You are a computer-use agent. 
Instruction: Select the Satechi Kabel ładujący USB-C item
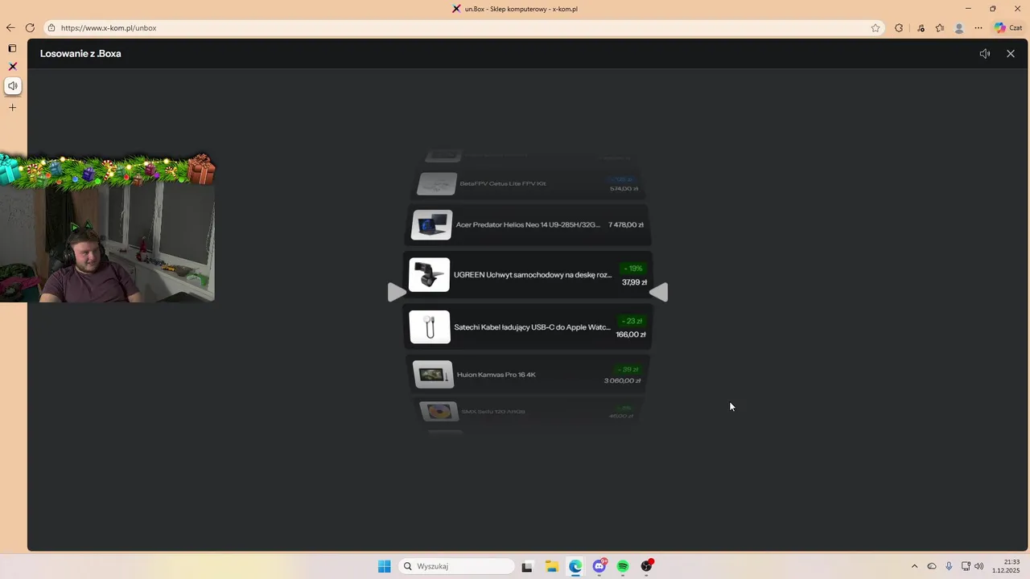pos(528,327)
